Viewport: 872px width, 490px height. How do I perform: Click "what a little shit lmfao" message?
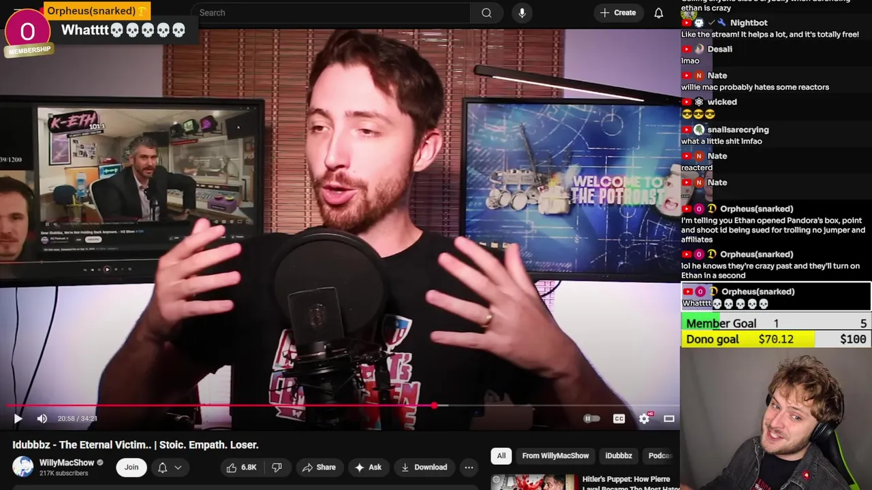click(721, 142)
